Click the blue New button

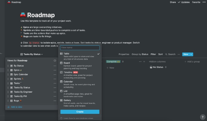point(186,54)
